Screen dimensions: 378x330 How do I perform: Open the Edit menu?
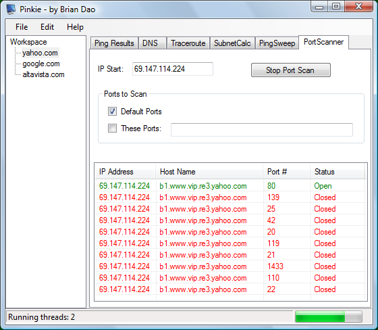(x=47, y=27)
